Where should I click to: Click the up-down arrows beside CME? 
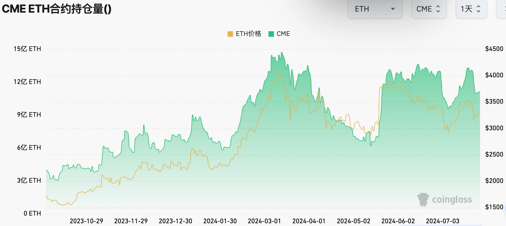tap(438, 9)
